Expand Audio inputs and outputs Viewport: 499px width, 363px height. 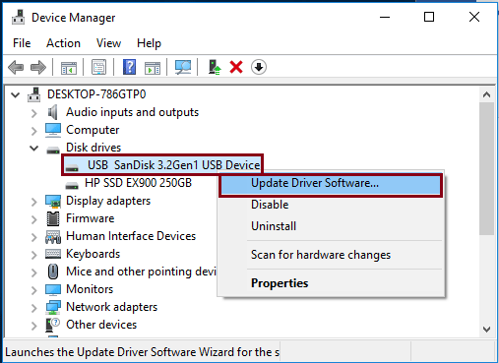pyautogui.click(x=33, y=113)
